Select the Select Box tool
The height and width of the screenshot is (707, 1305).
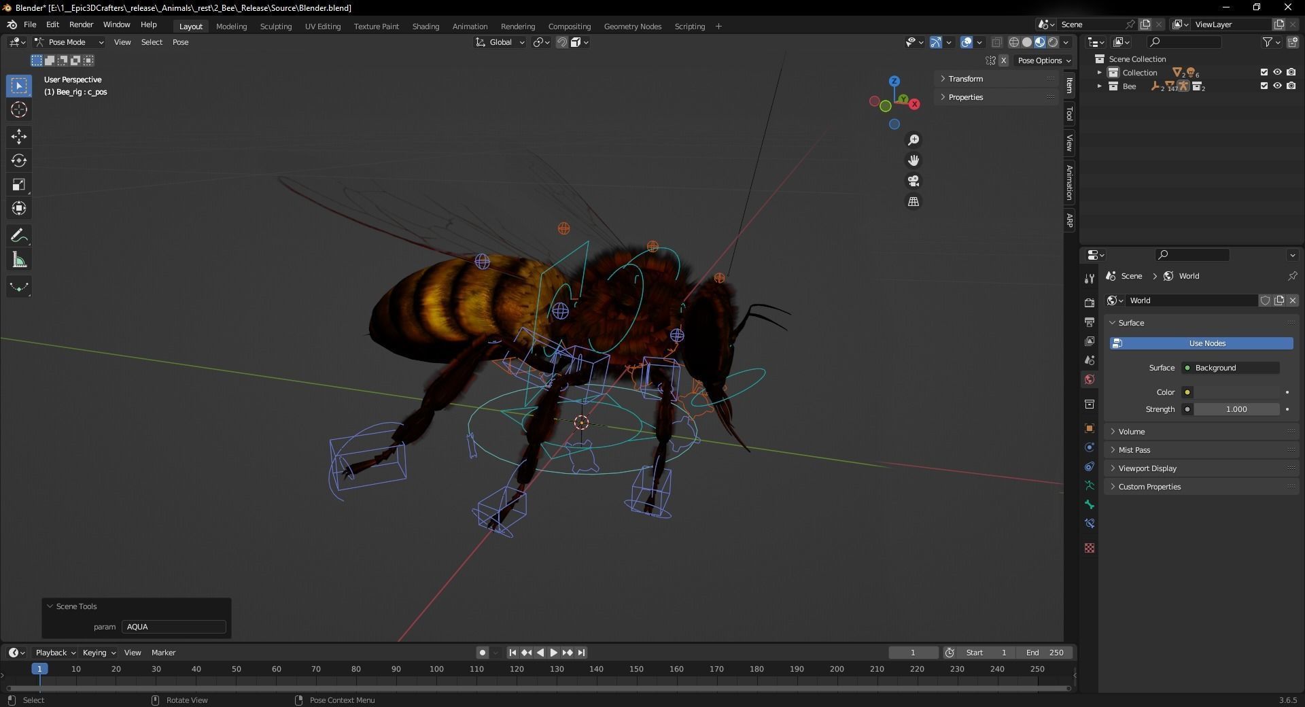[x=19, y=86]
